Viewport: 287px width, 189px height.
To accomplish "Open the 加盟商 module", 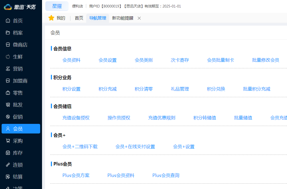I will click(19, 81).
